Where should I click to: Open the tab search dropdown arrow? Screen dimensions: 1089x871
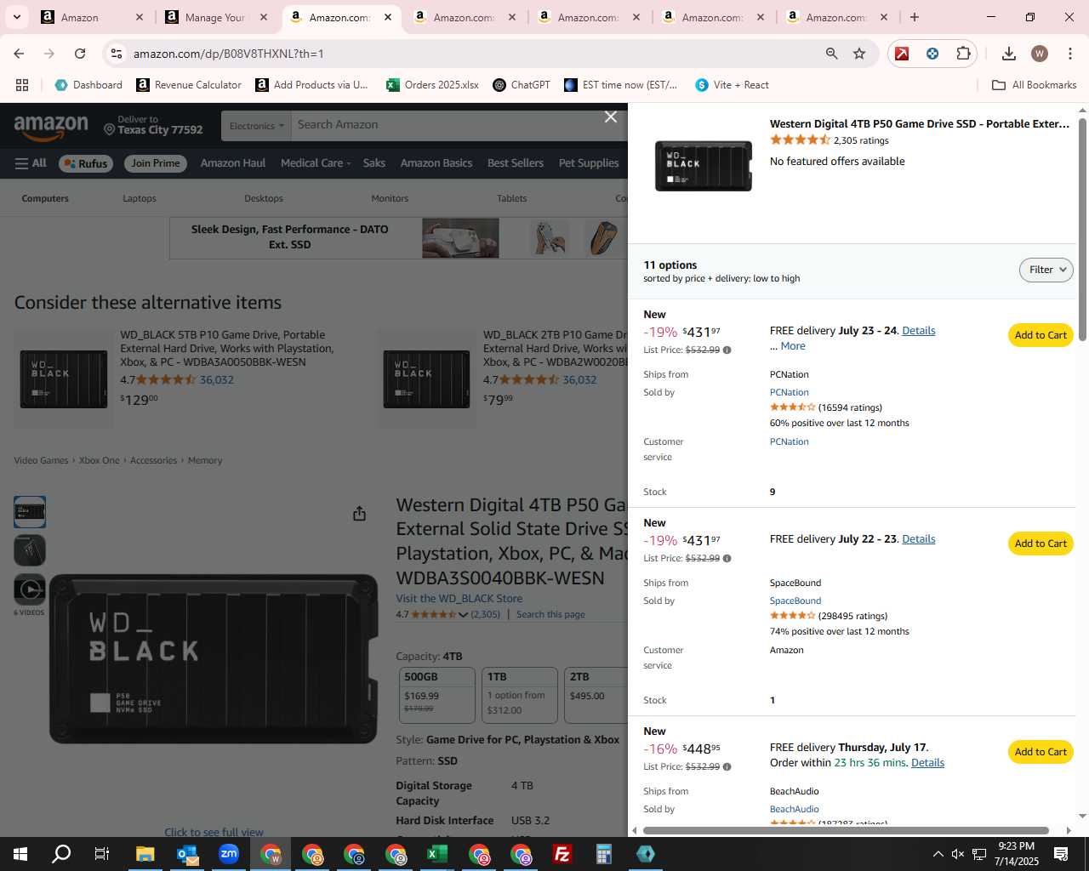[x=16, y=17]
